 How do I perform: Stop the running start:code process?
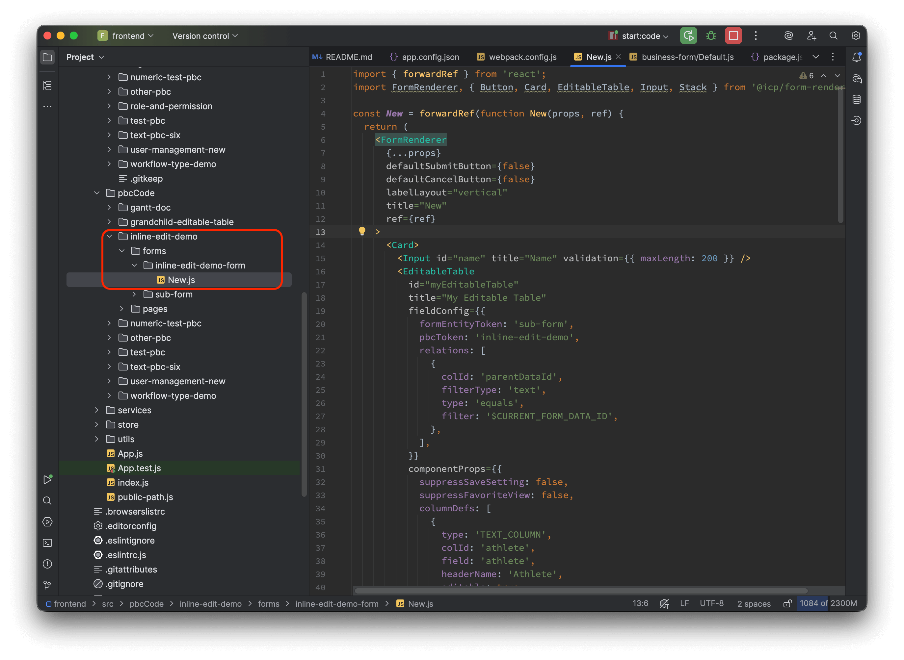click(733, 36)
